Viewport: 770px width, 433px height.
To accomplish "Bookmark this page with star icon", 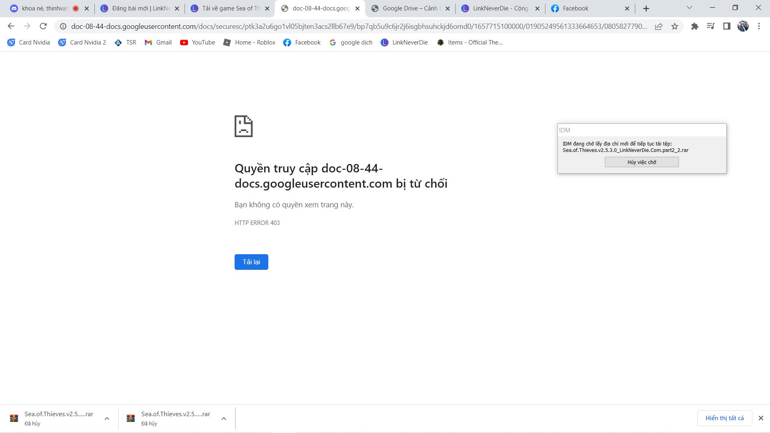I will (675, 26).
